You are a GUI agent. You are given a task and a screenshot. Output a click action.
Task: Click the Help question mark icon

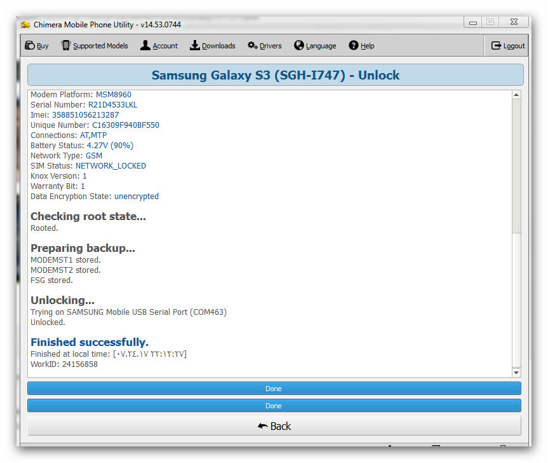pyautogui.click(x=354, y=46)
